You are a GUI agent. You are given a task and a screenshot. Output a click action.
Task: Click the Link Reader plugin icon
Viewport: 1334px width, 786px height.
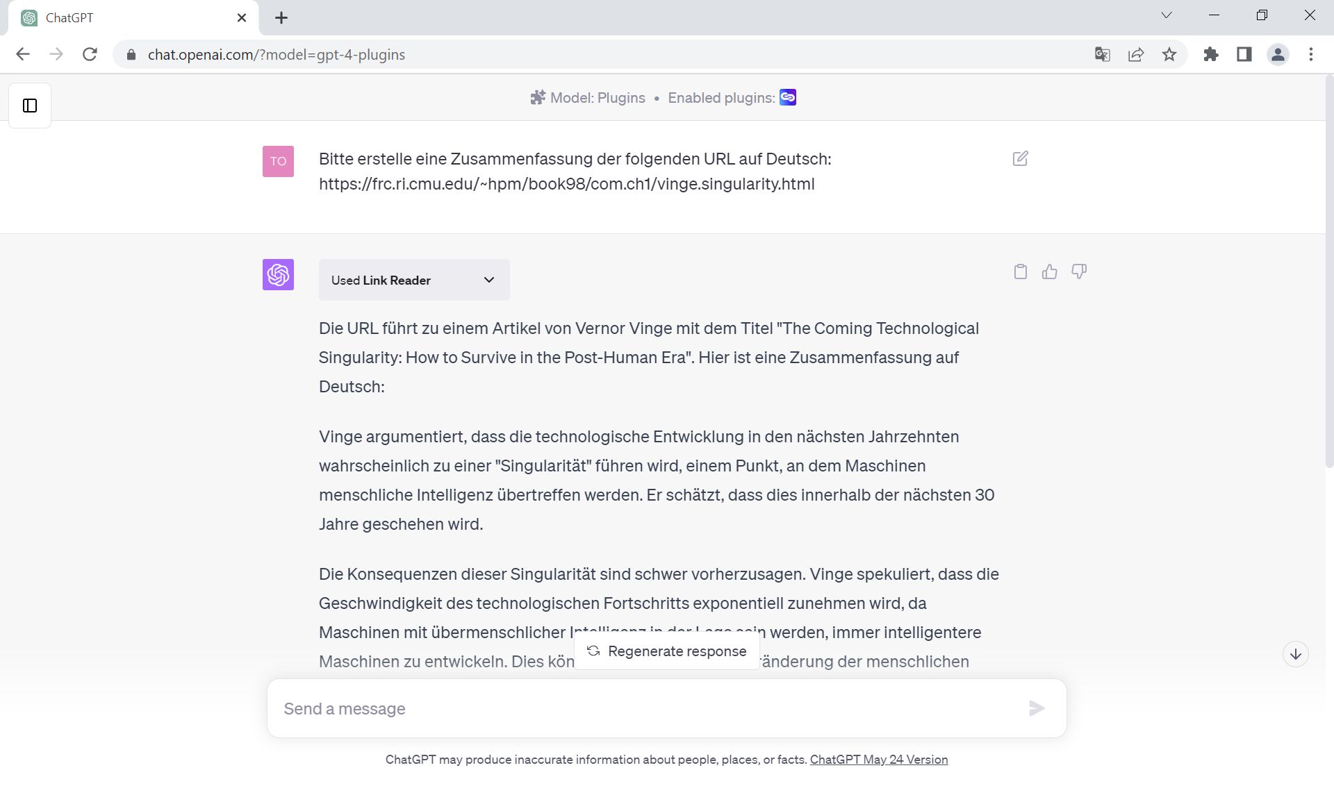coord(788,97)
